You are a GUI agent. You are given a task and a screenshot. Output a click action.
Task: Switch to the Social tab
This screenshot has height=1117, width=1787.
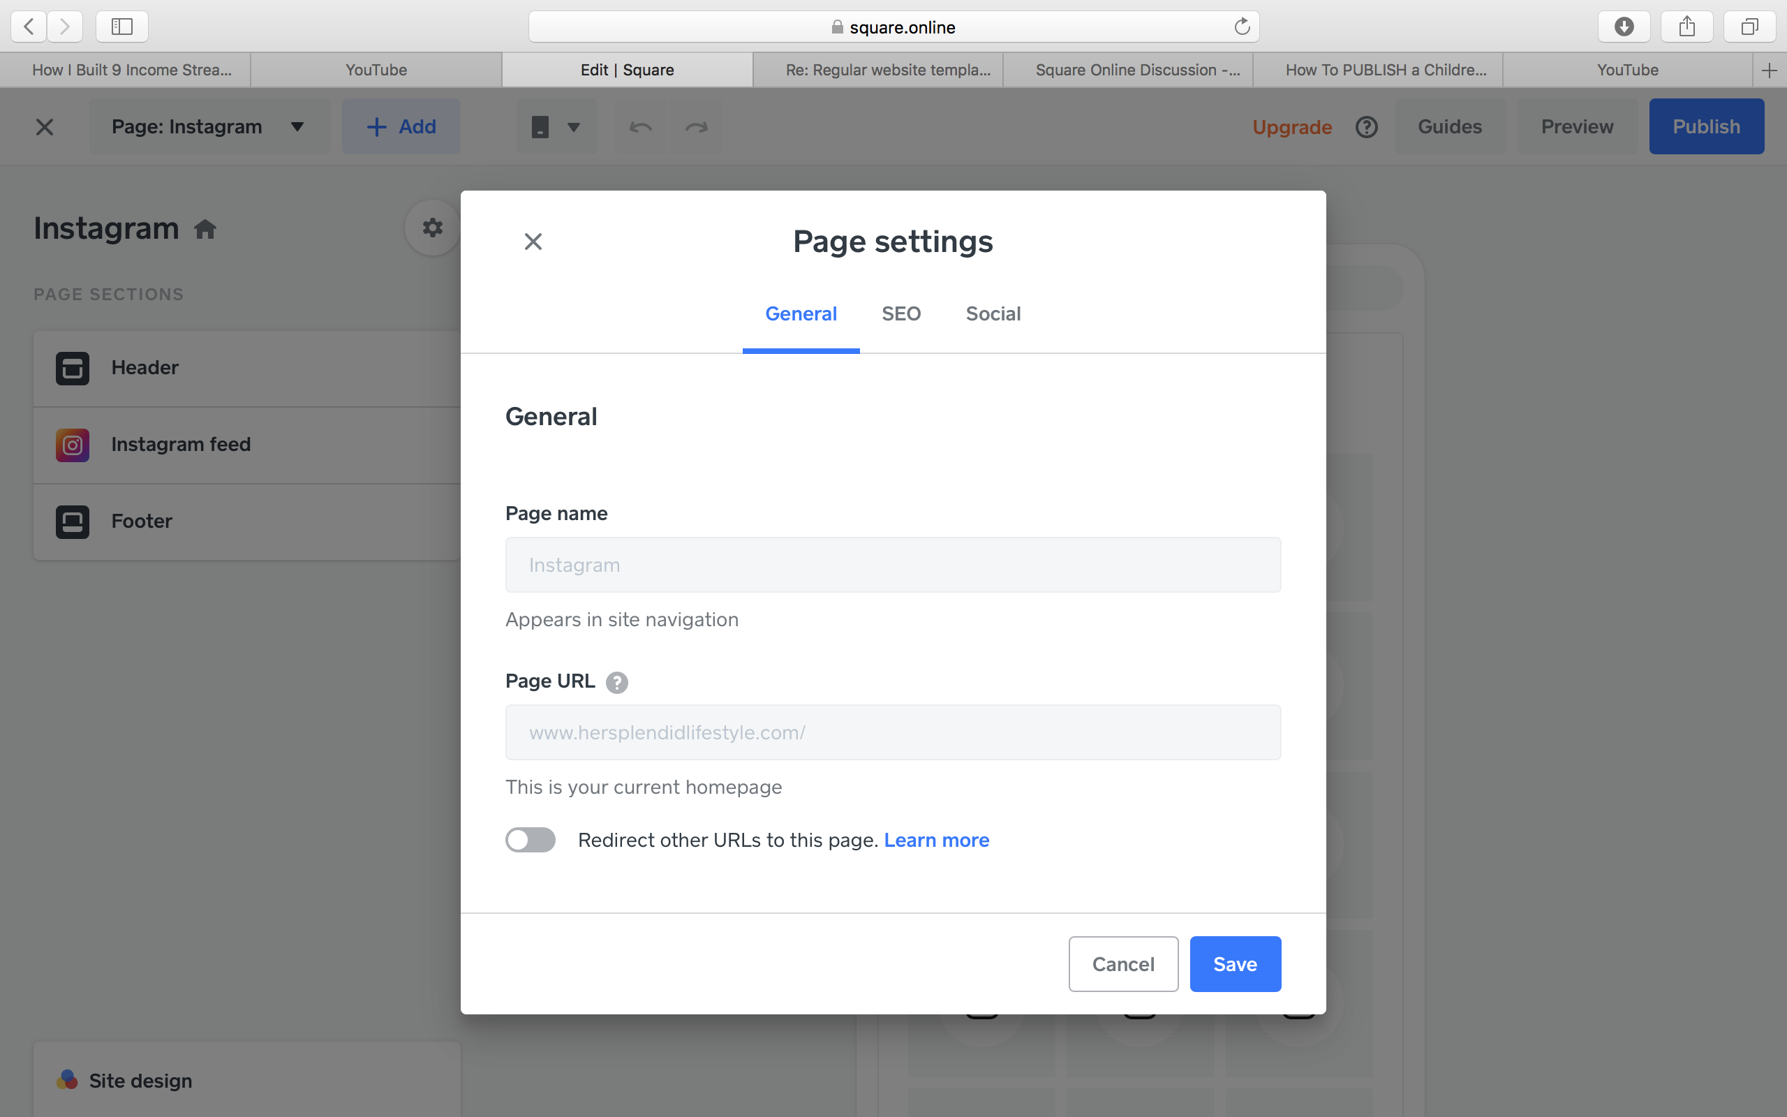(x=993, y=314)
